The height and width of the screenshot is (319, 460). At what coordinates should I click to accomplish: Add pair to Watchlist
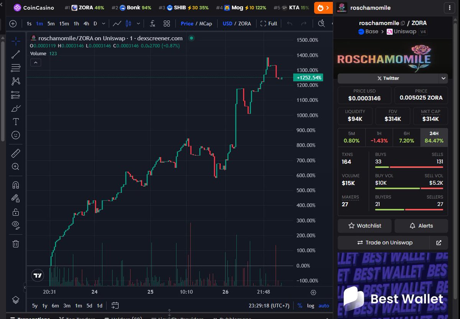365,226
